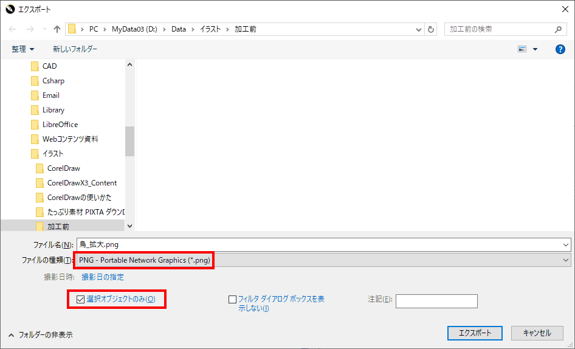575x349 pixels.
Task: Open the LibreOffice folder in tree
Action: 54,125
